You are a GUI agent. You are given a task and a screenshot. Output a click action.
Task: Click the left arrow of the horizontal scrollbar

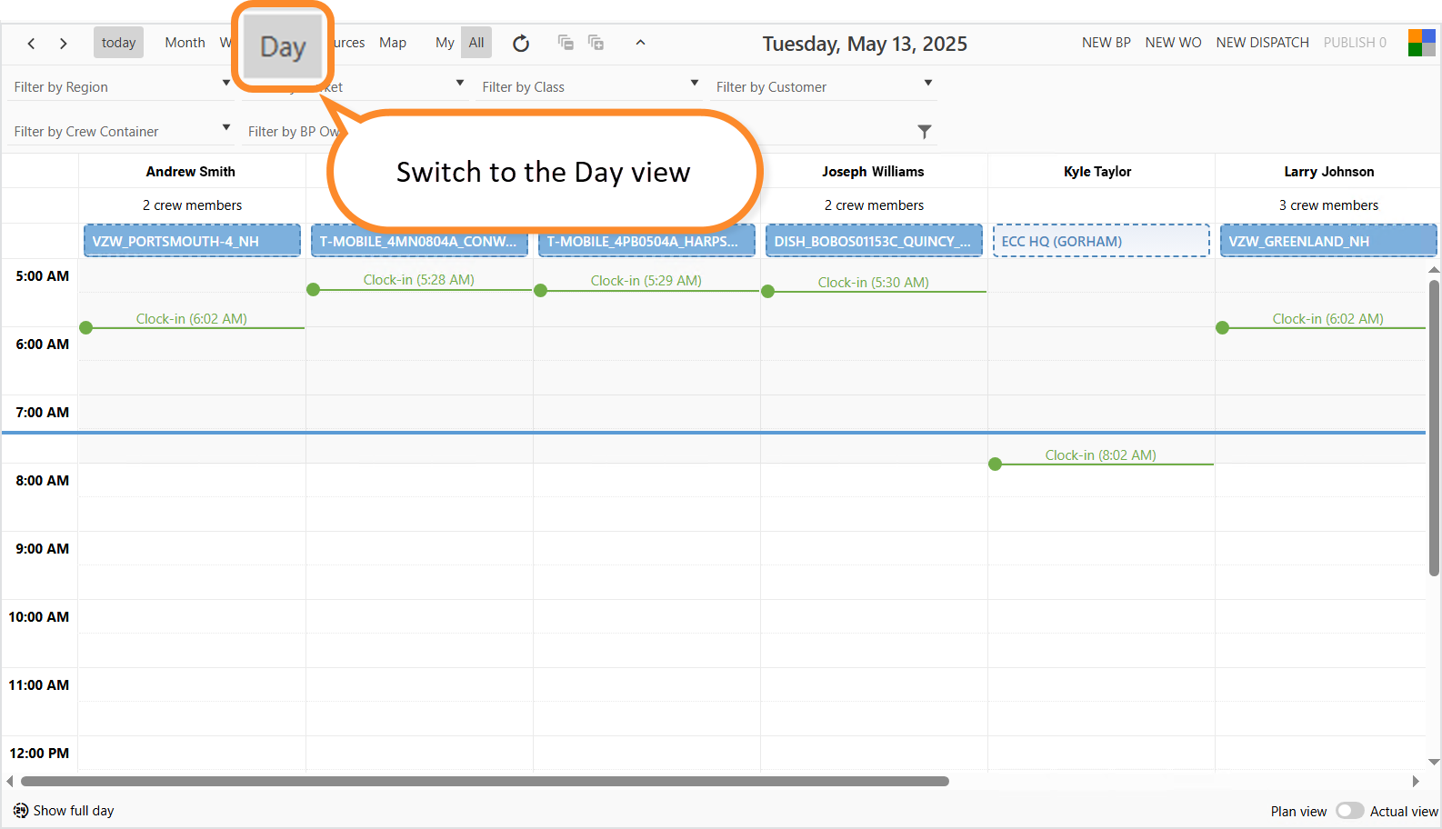coord(10,781)
